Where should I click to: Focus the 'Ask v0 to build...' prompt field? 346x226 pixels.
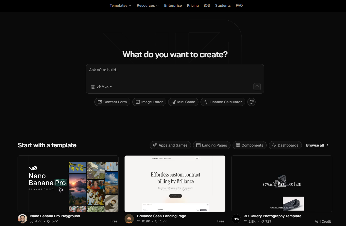click(175, 74)
